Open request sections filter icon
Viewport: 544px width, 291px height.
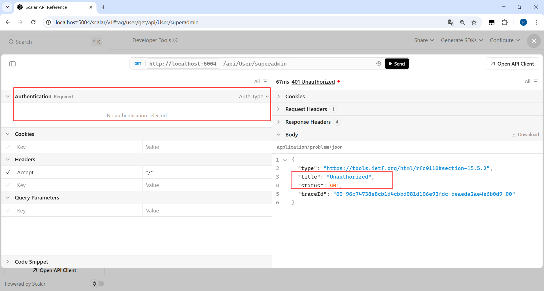tap(265, 81)
